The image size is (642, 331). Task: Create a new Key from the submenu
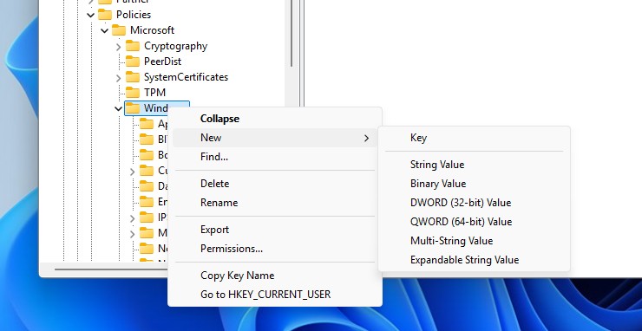tap(475, 138)
